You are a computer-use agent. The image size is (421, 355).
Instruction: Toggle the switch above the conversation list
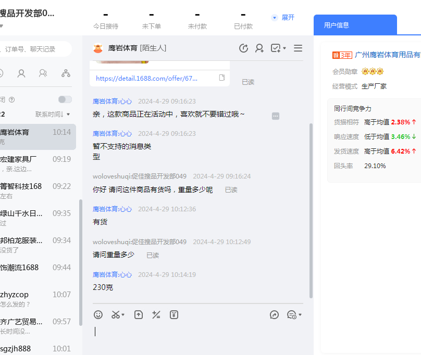(x=65, y=99)
